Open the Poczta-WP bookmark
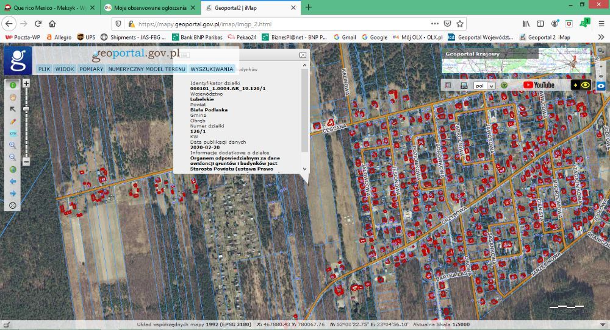Image resolution: width=610 pixels, height=330 pixels. pos(23,37)
